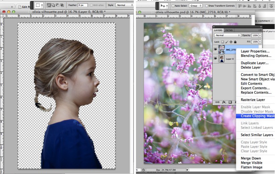
Task: Click the Link Layers chain icon
Action: coord(217,102)
